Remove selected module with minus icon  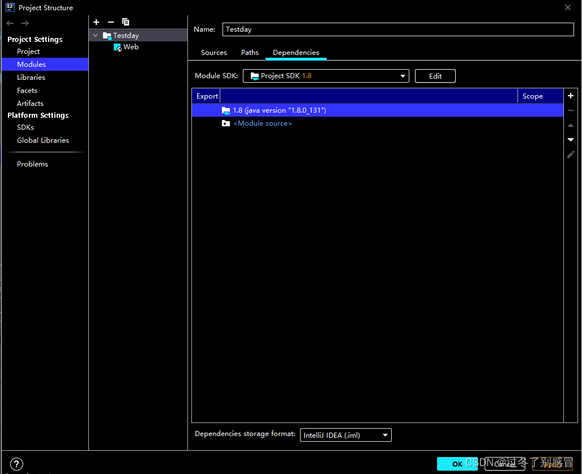tap(110, 22)
